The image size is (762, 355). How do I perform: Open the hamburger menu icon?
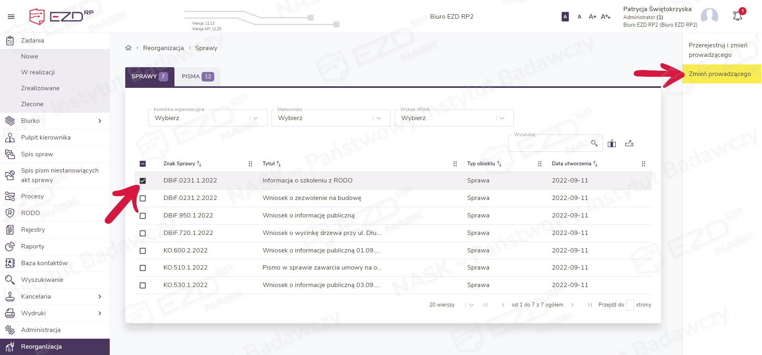[11, 17]
